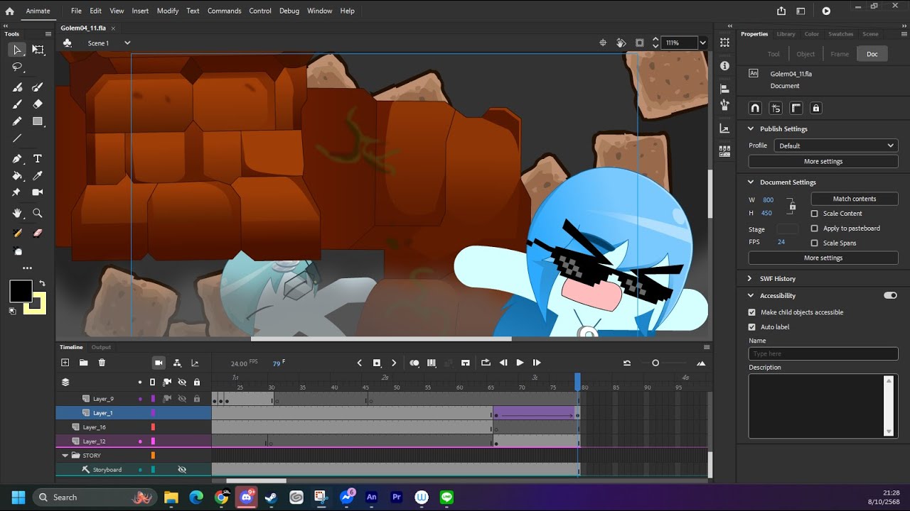Select the Eyedropper tool
Image resolution: width=910 pixels, height=511 pixels.
pos(38,175)
